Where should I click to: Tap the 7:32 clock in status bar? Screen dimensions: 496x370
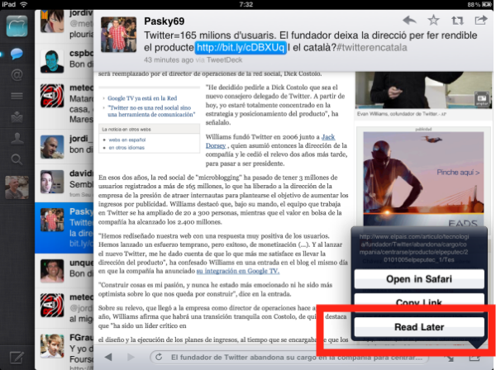(x=246, y=4)
